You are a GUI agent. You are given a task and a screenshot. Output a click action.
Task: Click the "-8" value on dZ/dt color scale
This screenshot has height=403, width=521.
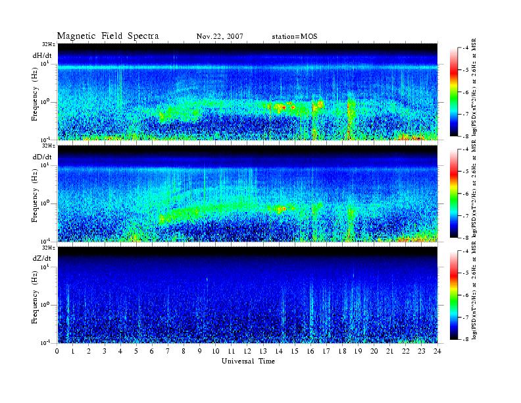[x=465, y=339]
